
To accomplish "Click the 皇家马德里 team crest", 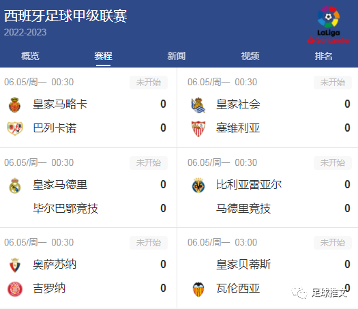I will tap(15, 186).
